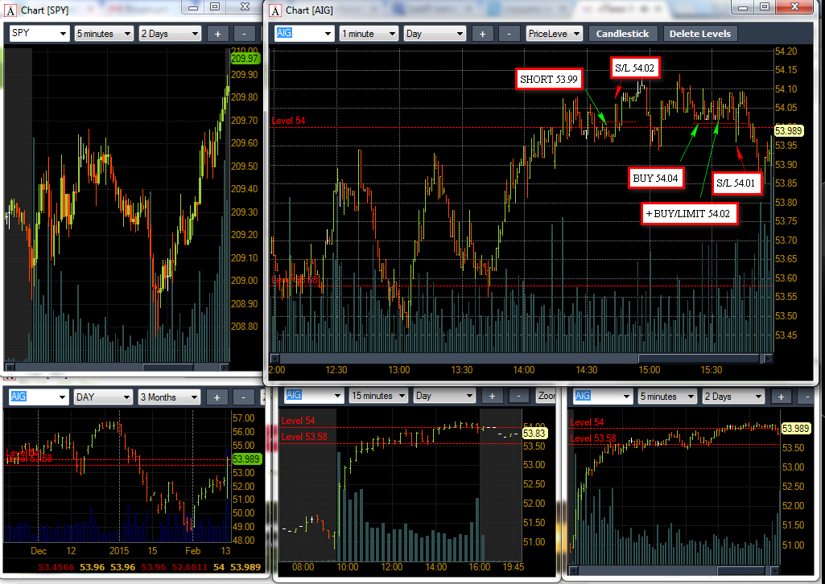The image size is (825, 584).
Task: Click Level 54 label in 5 minutes AIG chart
Action: pyautogui.click(x=588, y=422)
